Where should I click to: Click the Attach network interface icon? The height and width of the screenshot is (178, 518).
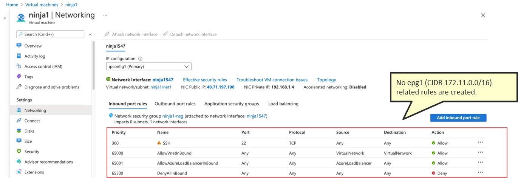[x=107, y=34]
